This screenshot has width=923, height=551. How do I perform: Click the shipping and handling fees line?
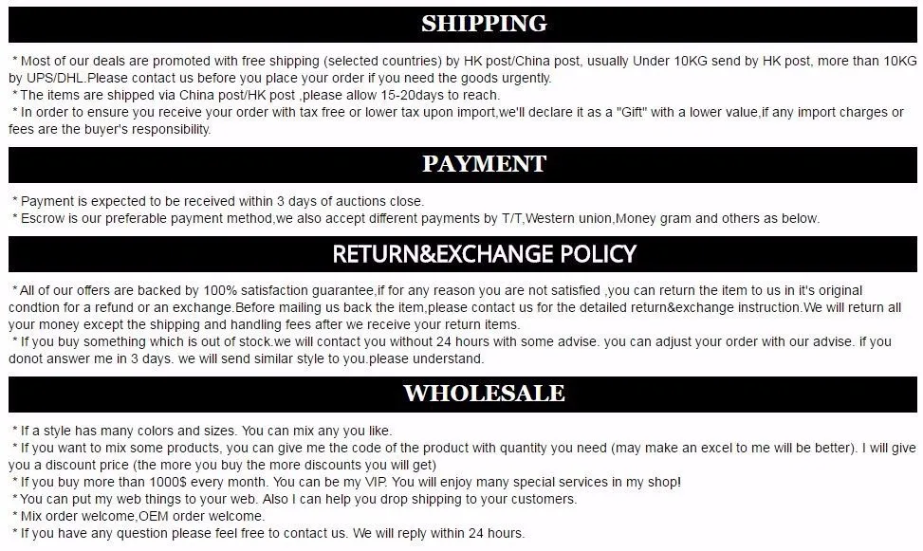tap(265, 325)
